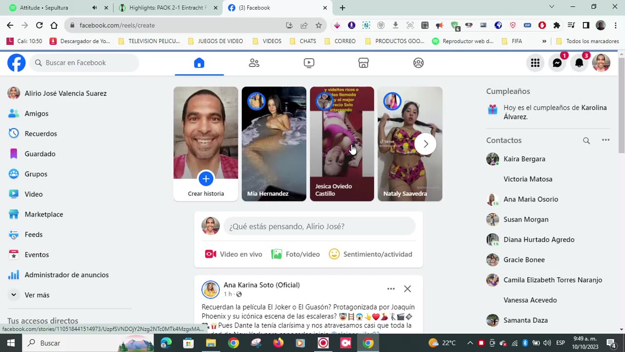Choose Sentimiento/actividad for a post
The height and width of the screenshot is (352, 625).
371,254
